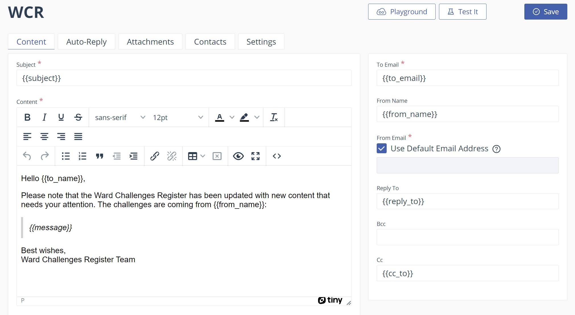Toggle the preview eye icon
Screen dimensions: 575x315
(x=238, y=156)
